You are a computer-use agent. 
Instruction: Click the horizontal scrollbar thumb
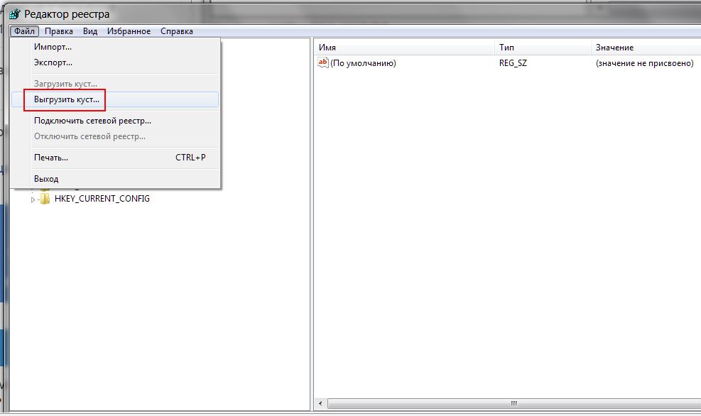514,403
